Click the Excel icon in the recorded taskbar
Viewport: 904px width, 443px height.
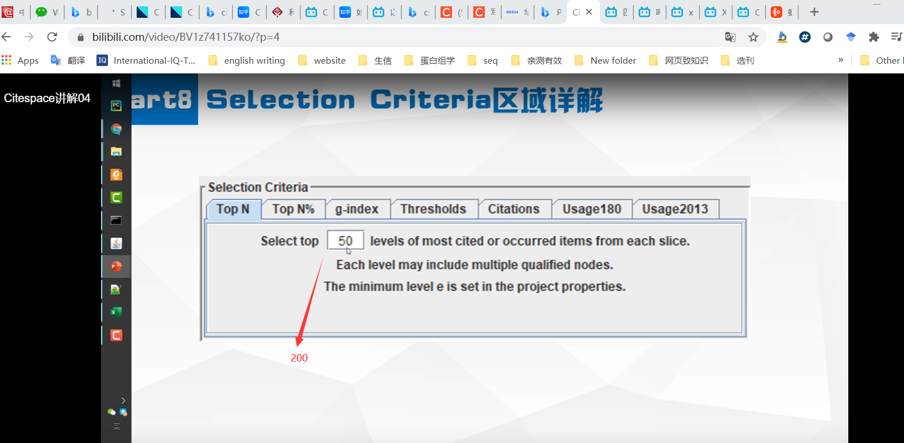[116, 312]
